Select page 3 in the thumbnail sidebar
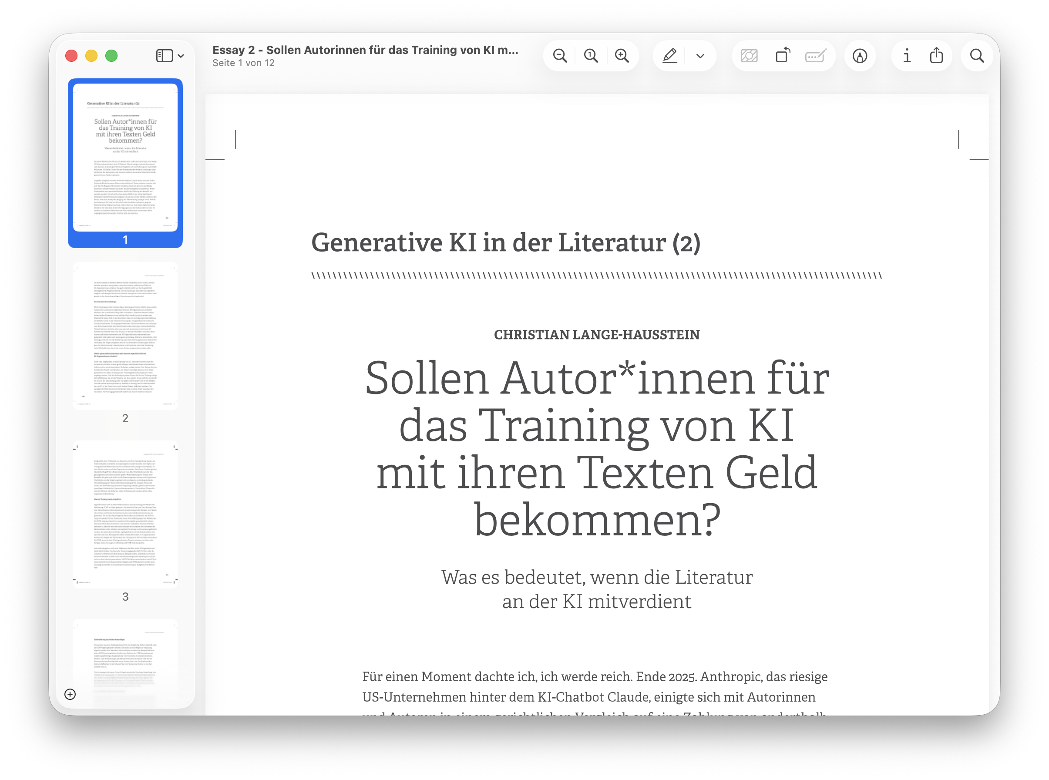This screenshot has height=780, width=1049. coord(125,512)
